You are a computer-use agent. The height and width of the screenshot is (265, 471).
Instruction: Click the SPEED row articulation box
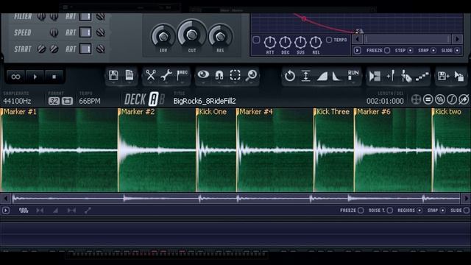tap(85, 32)
